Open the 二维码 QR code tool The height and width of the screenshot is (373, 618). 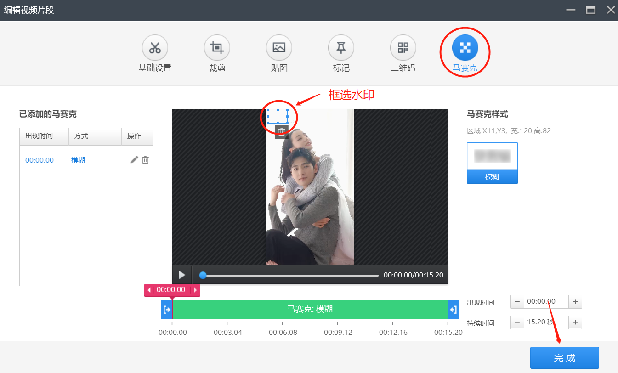(x=403, y=48)
